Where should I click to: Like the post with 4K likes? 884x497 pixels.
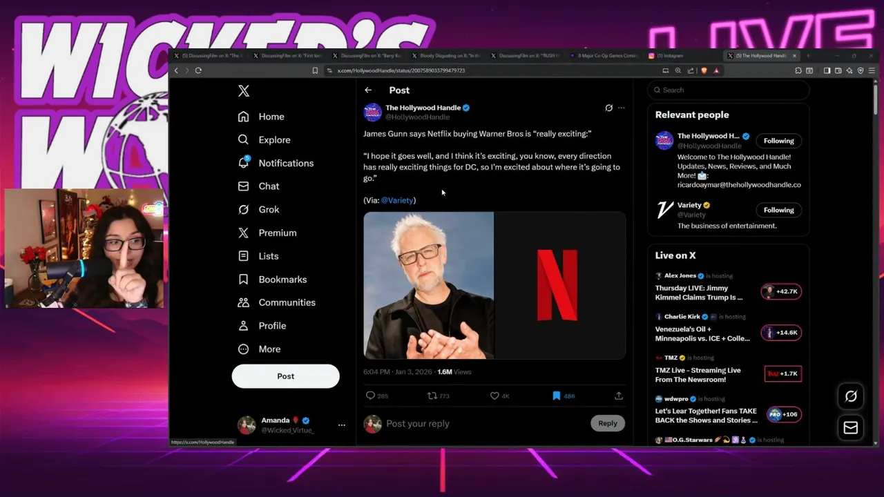[499, 396]
